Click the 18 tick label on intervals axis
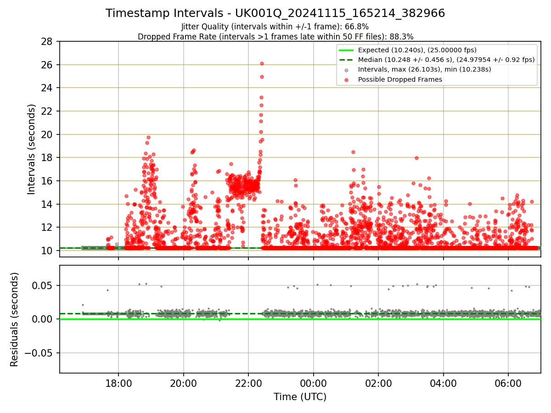The image size is (551, 413). 46,157
